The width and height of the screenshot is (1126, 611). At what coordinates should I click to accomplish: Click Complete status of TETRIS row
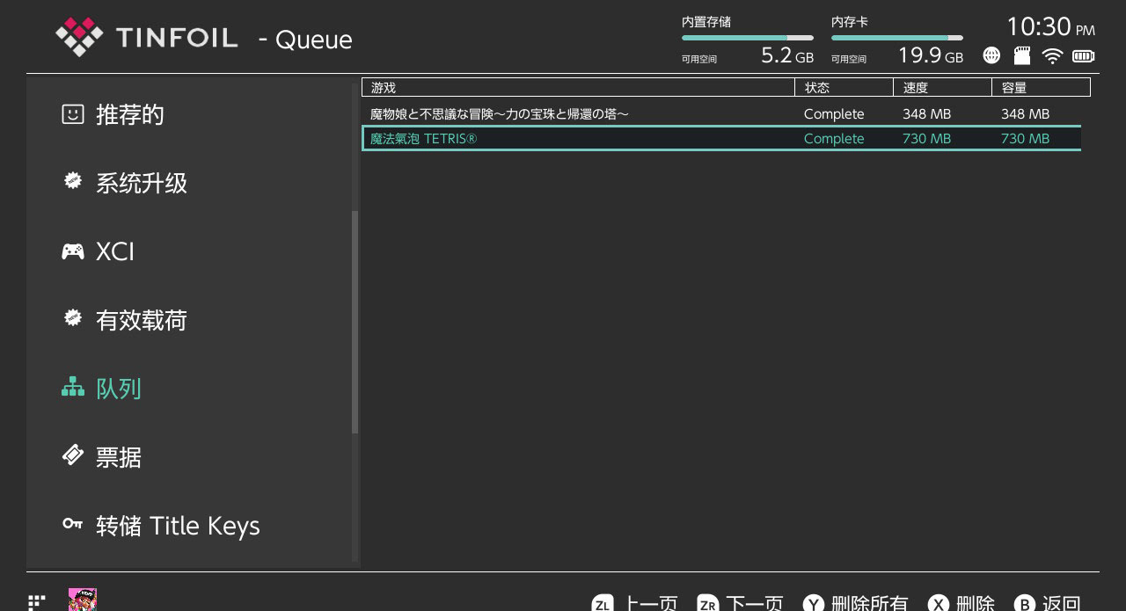[834, 138]
